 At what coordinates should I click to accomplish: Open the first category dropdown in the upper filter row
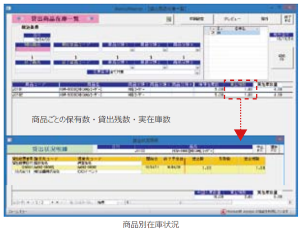coord(133,50)
